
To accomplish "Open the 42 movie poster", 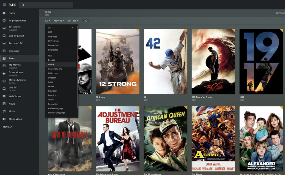I will [165, 62].
